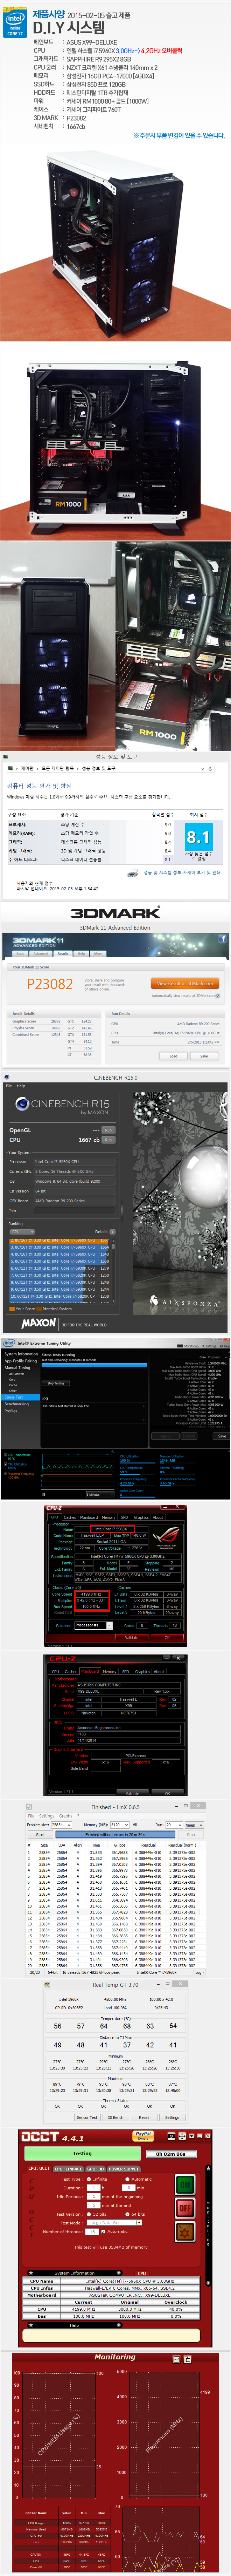Switch to SPD tab in first CPU-Z window
The width and height of the screenshot is (231, 2576).
[125, 1517]
